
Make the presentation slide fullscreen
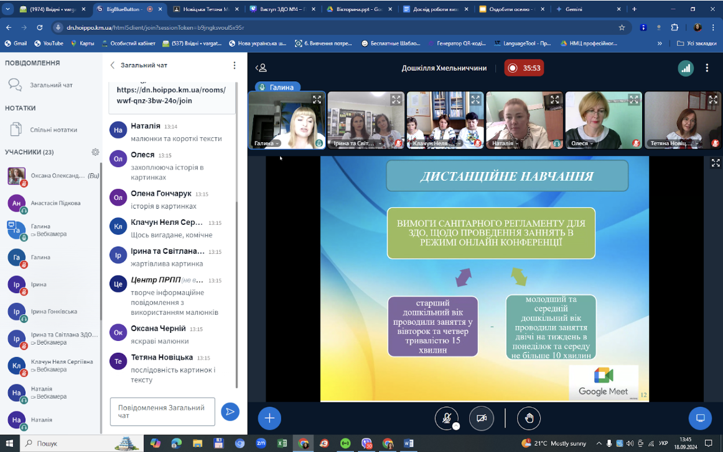coord(716,163)
